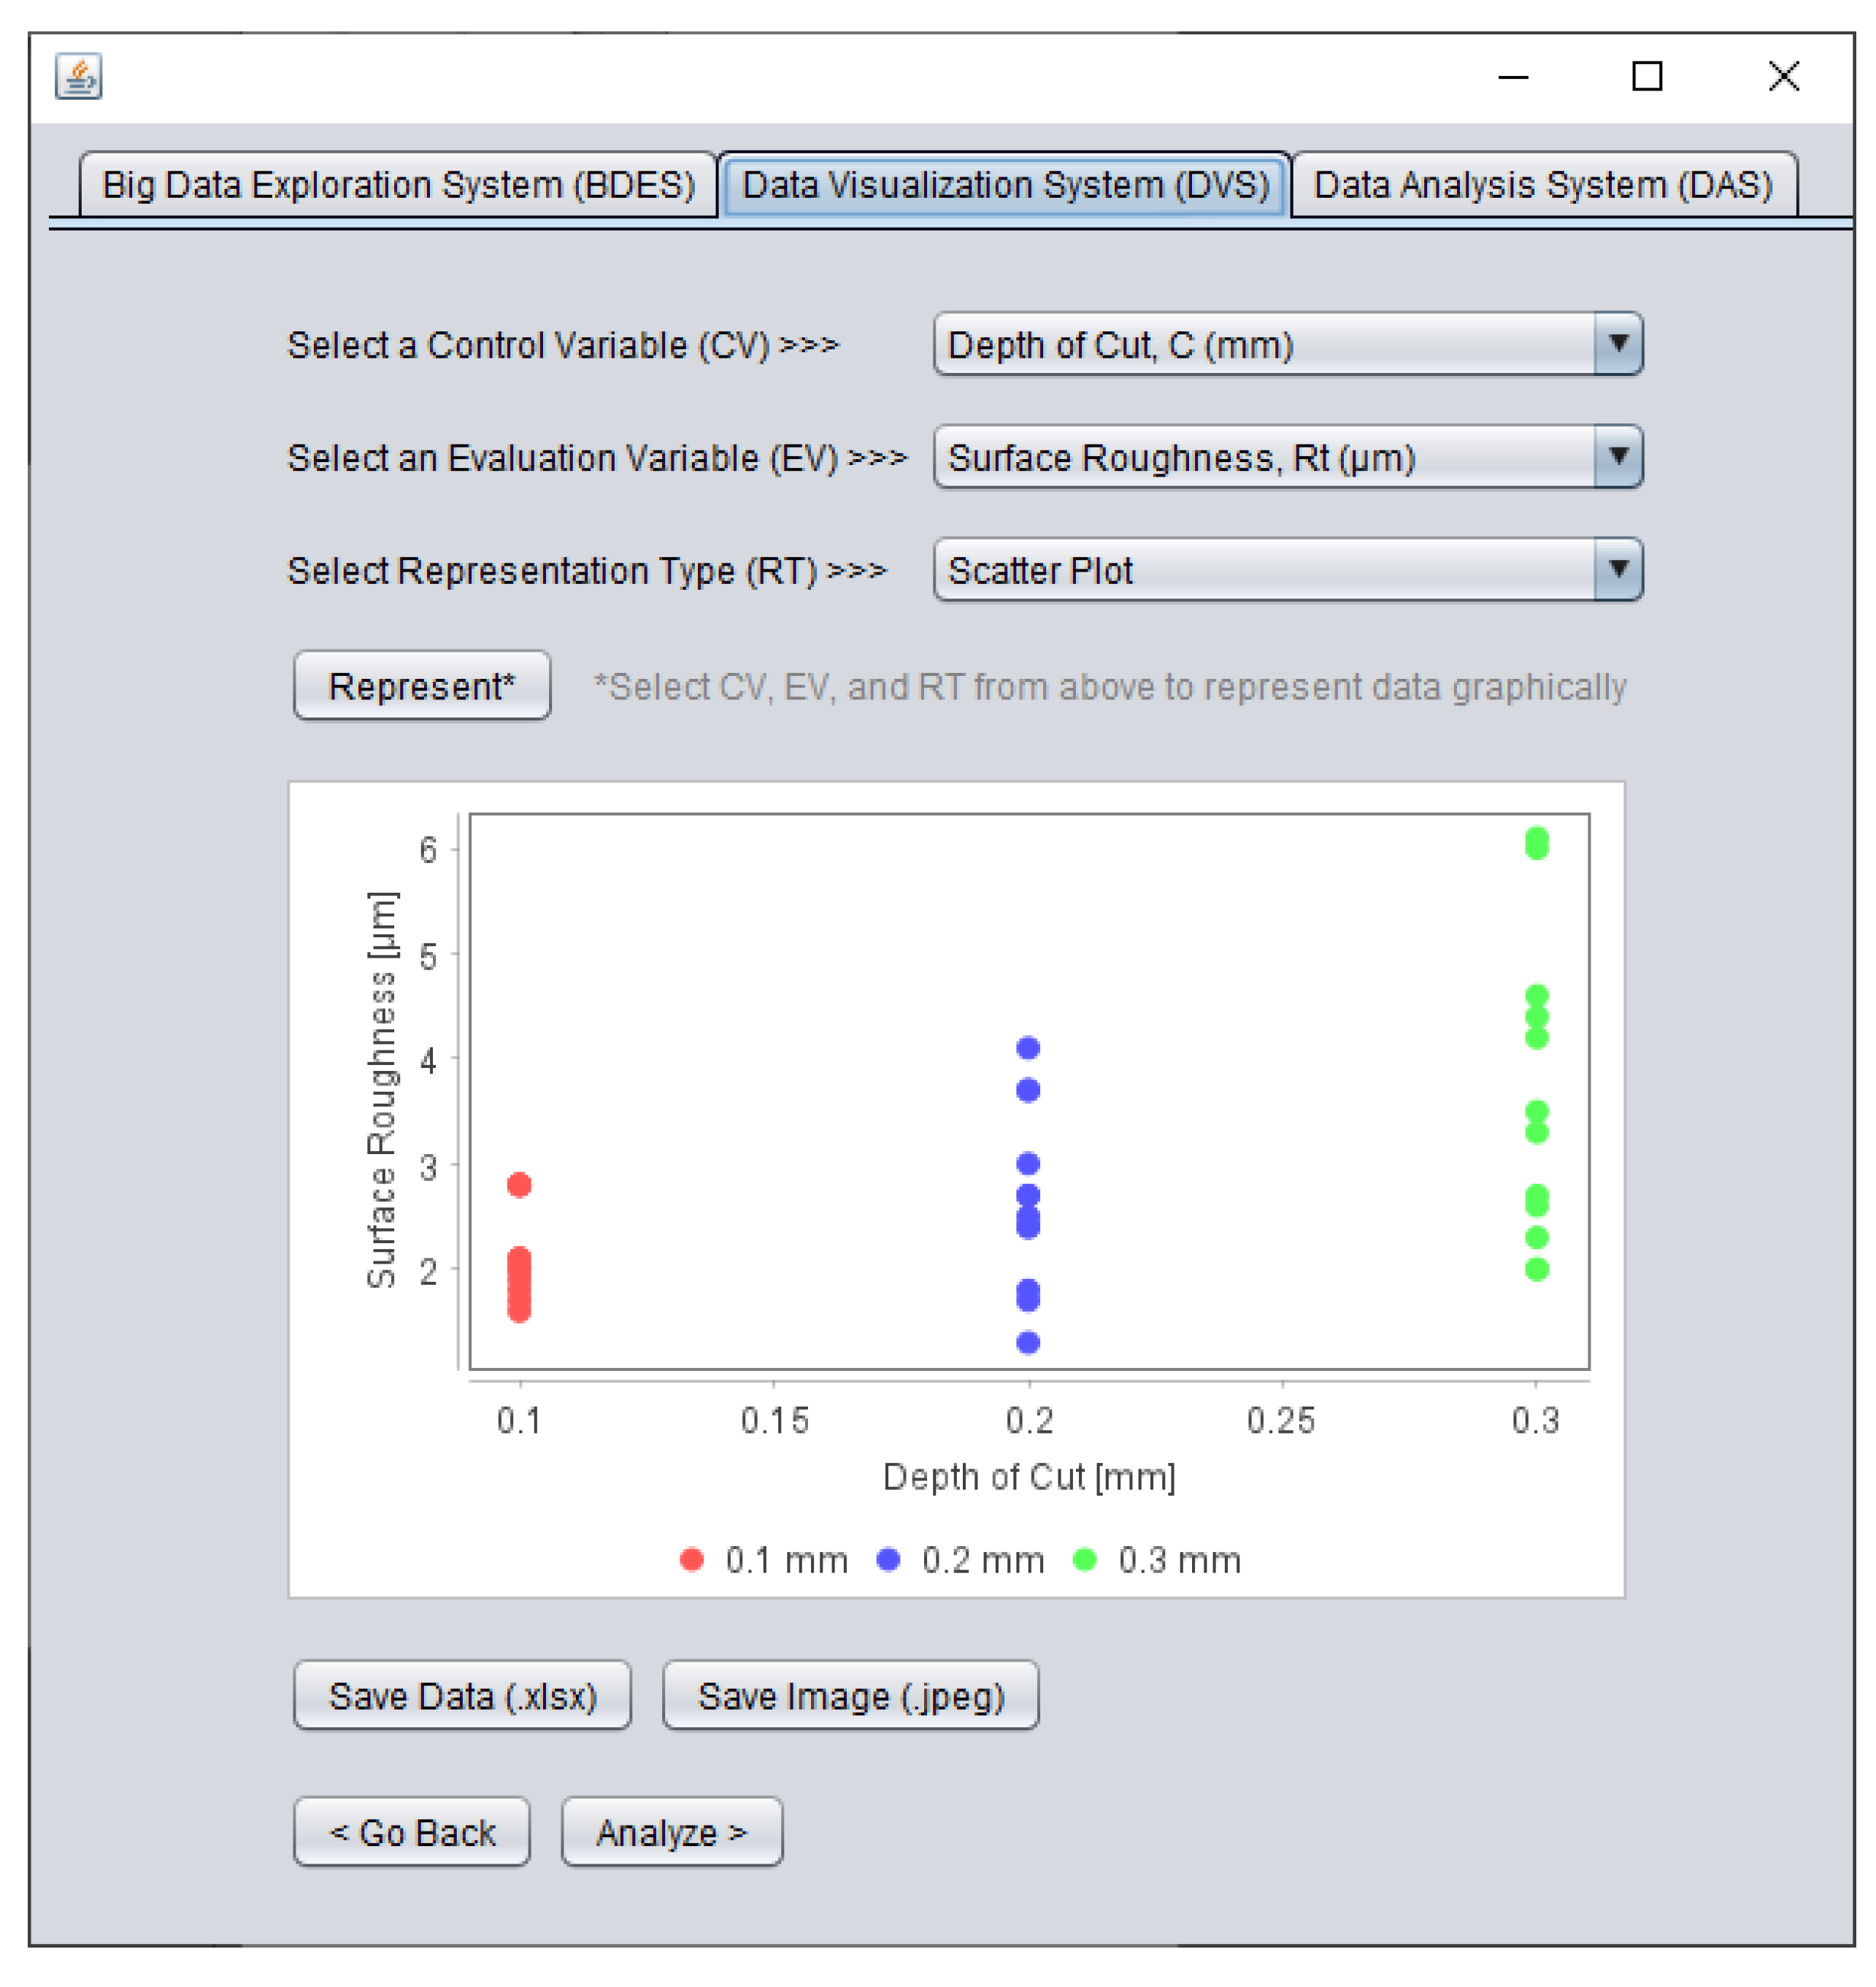Click Save Data (.xlsx) button
Image resolution: width=1876 pixels, height=1987 pixels.
click(x=462, y=1696)
